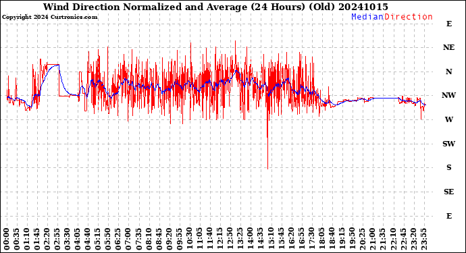
Task: Click the 13:25 time label
Action: click(240, 239)
